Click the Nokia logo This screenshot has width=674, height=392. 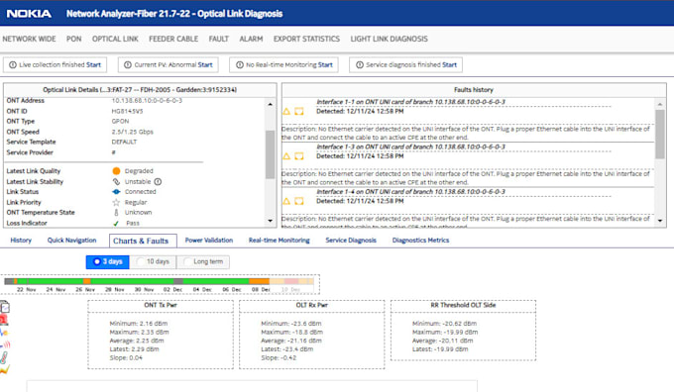click(29, 14)
